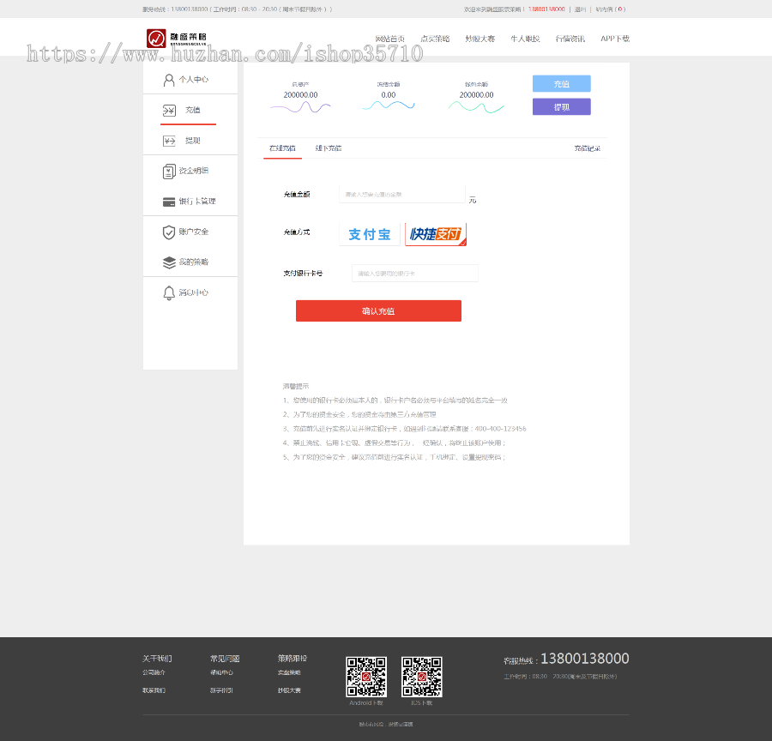Open 银行卡管理 bank card management icon
Screen dimensions: 772x741
coord(171,202)
